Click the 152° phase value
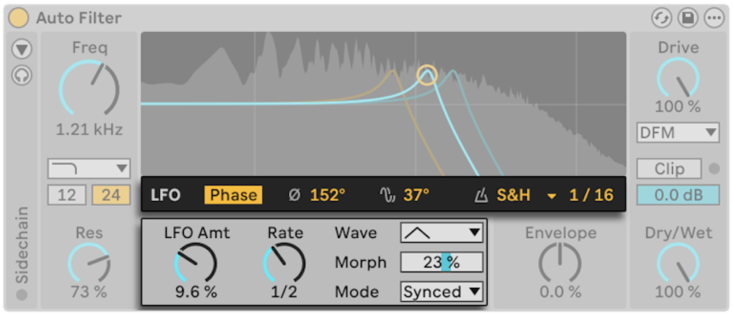 pos(328,195)
